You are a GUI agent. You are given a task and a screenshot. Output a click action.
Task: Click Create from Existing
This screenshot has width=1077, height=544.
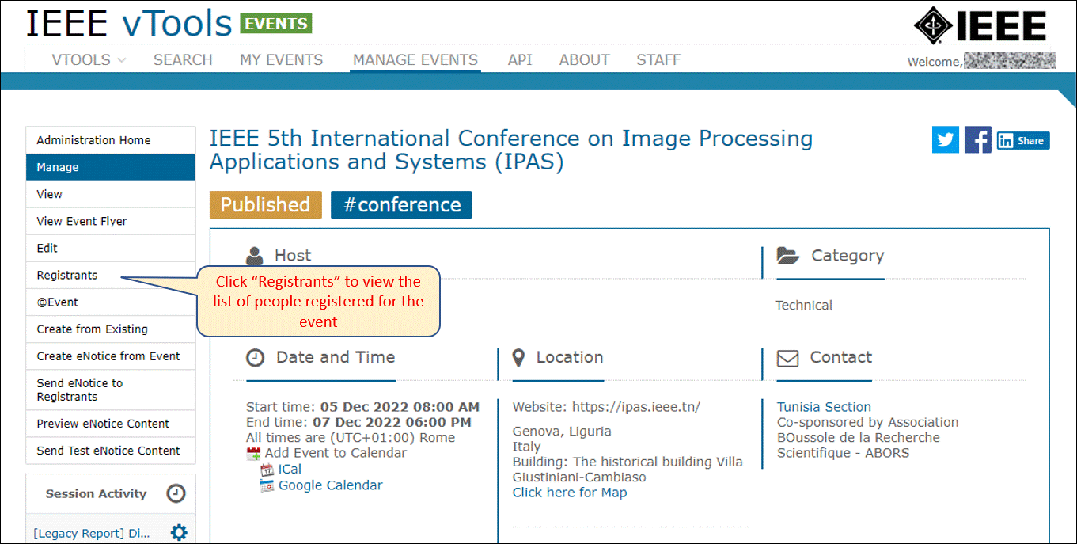[x=111, y=329]
